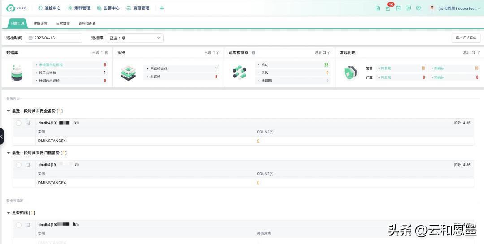Collapse the 最近一段时间未做归档备份 section
484x244 pixels.
click(9, 153)
